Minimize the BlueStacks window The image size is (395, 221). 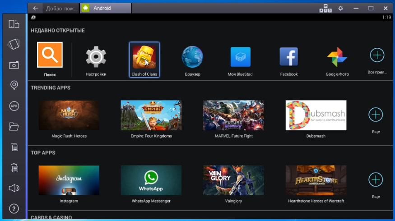tap(356, 8)
